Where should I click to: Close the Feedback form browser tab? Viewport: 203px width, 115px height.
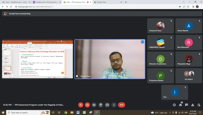pos(60,2)
